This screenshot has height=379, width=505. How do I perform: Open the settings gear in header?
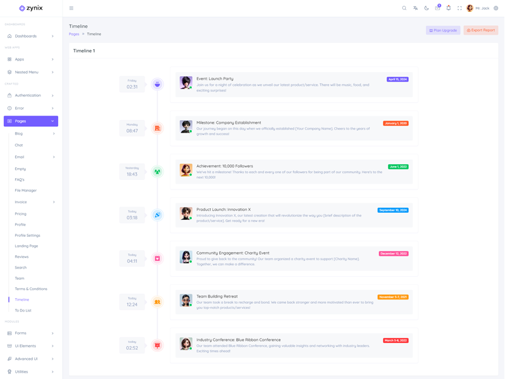[x=496, y=8]
